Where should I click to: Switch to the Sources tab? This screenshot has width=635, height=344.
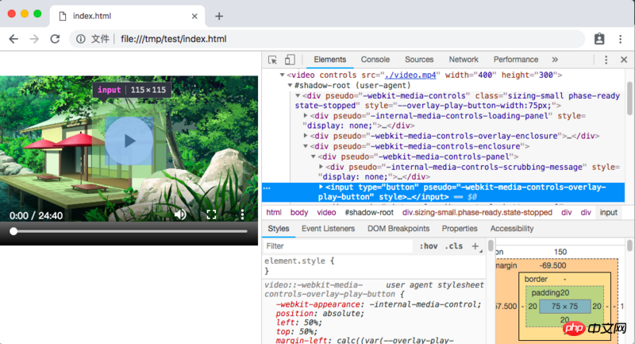pos(419,60)
